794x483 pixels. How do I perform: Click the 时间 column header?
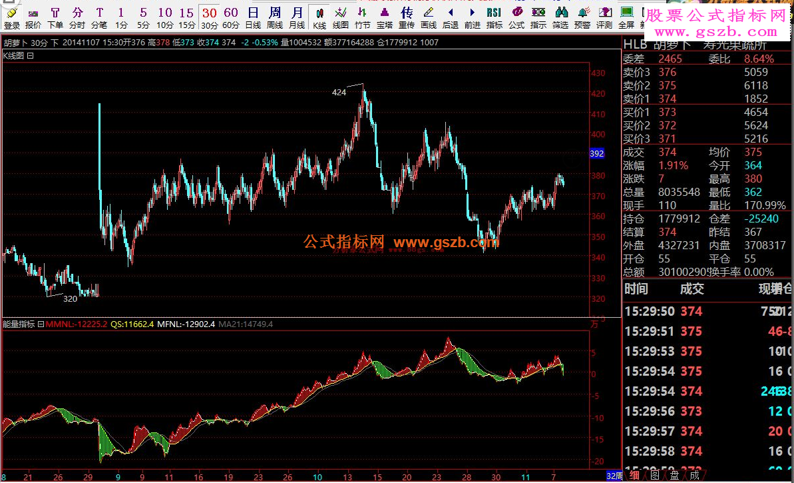point(636,289)
